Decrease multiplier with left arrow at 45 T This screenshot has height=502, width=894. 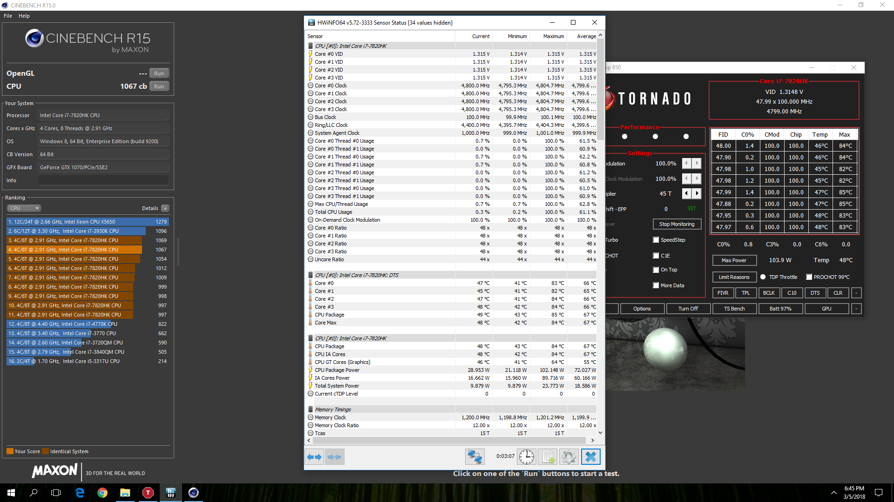[x=687, y=193]
